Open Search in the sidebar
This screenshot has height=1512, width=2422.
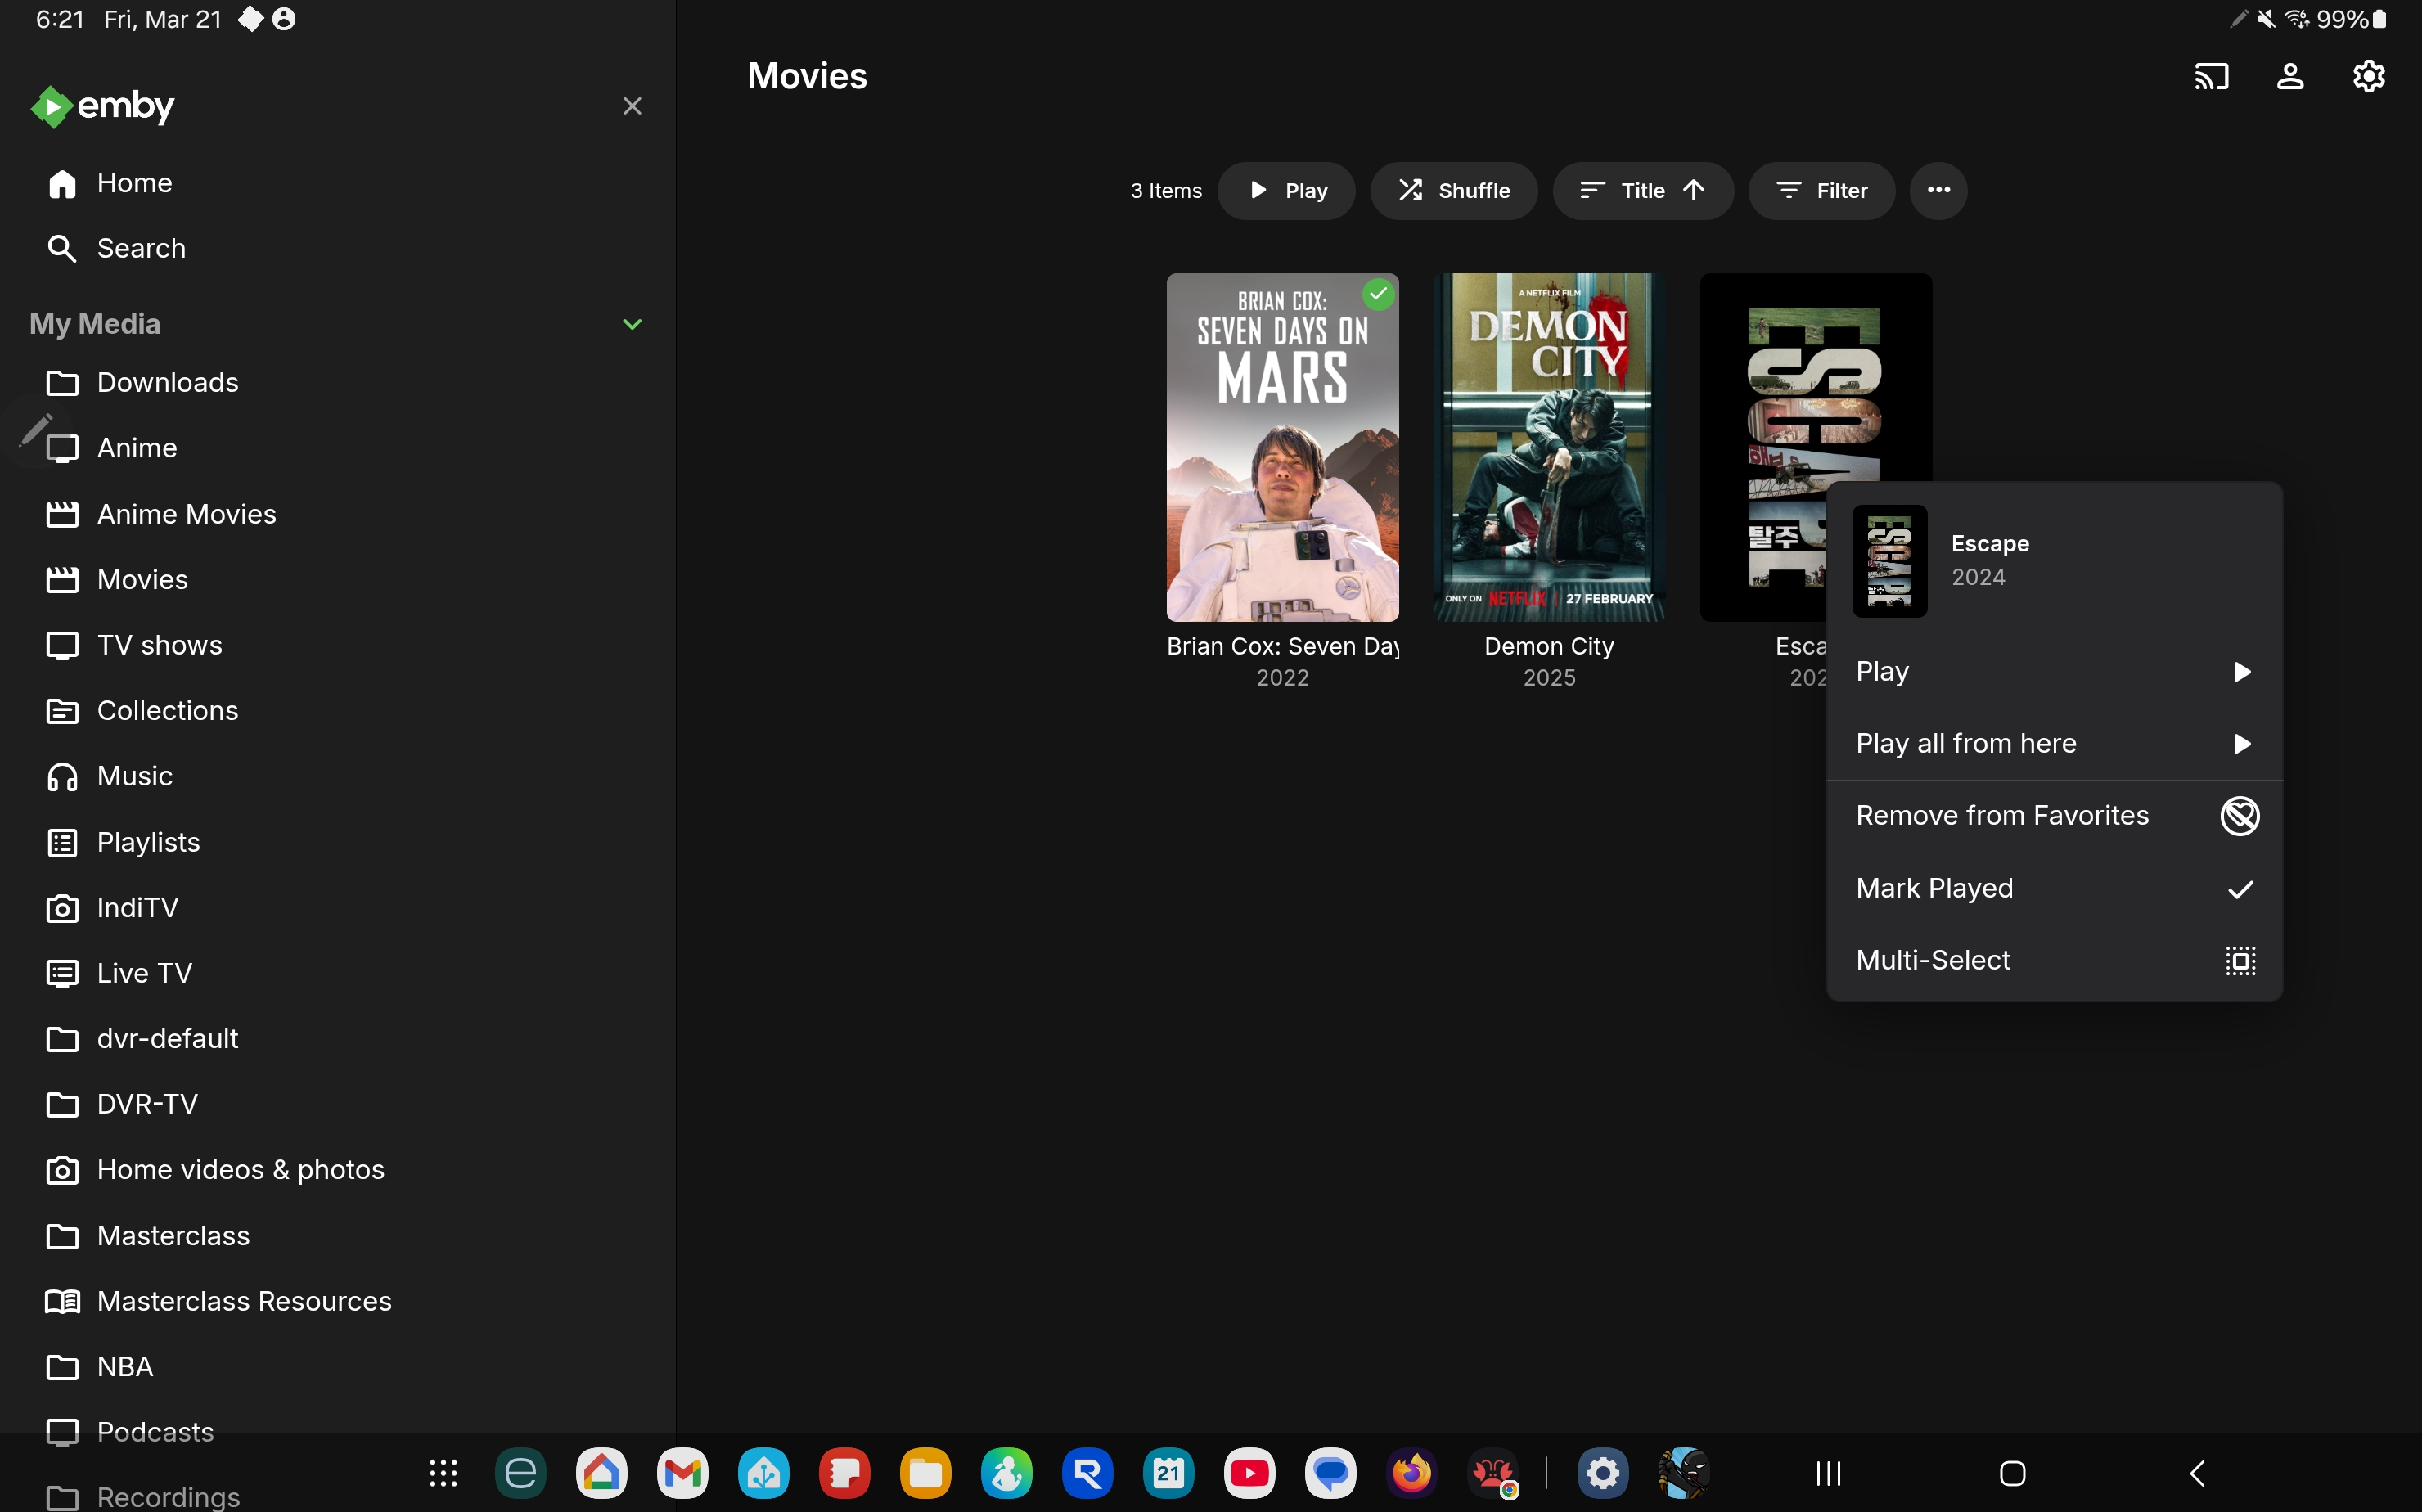point(140,248)
